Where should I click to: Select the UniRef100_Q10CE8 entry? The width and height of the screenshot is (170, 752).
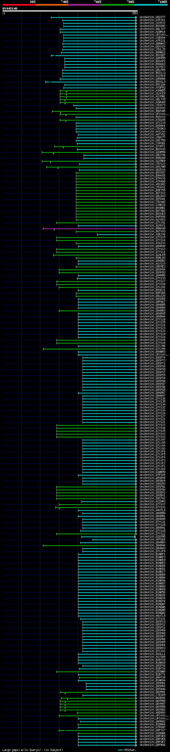point(152,93)
